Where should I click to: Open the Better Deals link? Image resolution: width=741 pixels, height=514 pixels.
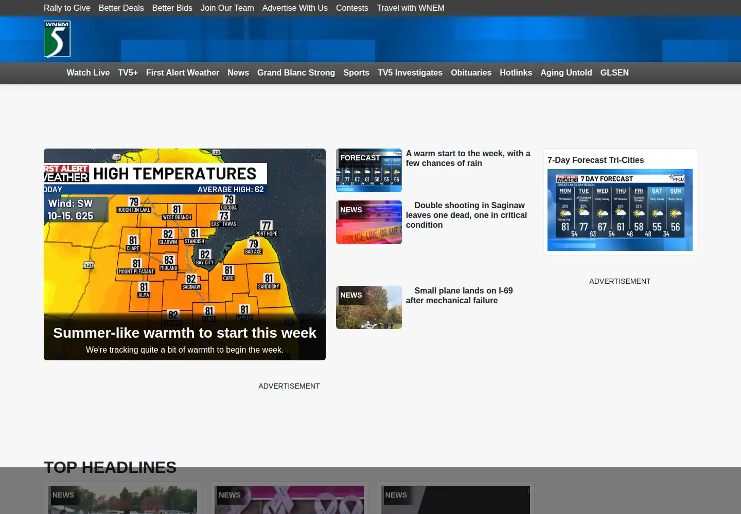pyautogui.click(x=121, y=8)
